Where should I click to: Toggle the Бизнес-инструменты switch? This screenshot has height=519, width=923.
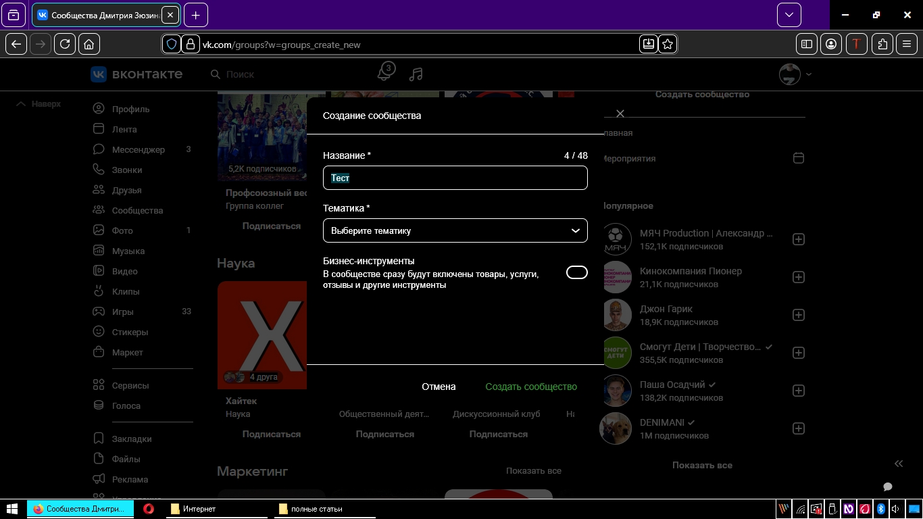click(576, 272)
